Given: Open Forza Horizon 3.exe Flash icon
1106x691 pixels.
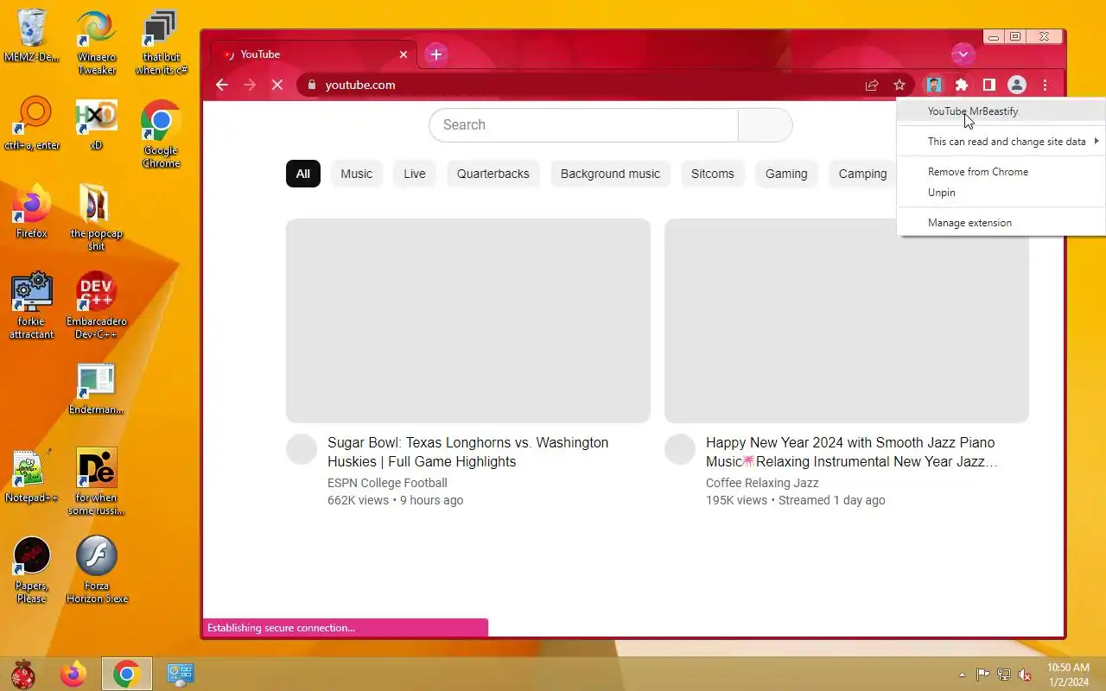Looking at the screenshot, I should (97, 556).
